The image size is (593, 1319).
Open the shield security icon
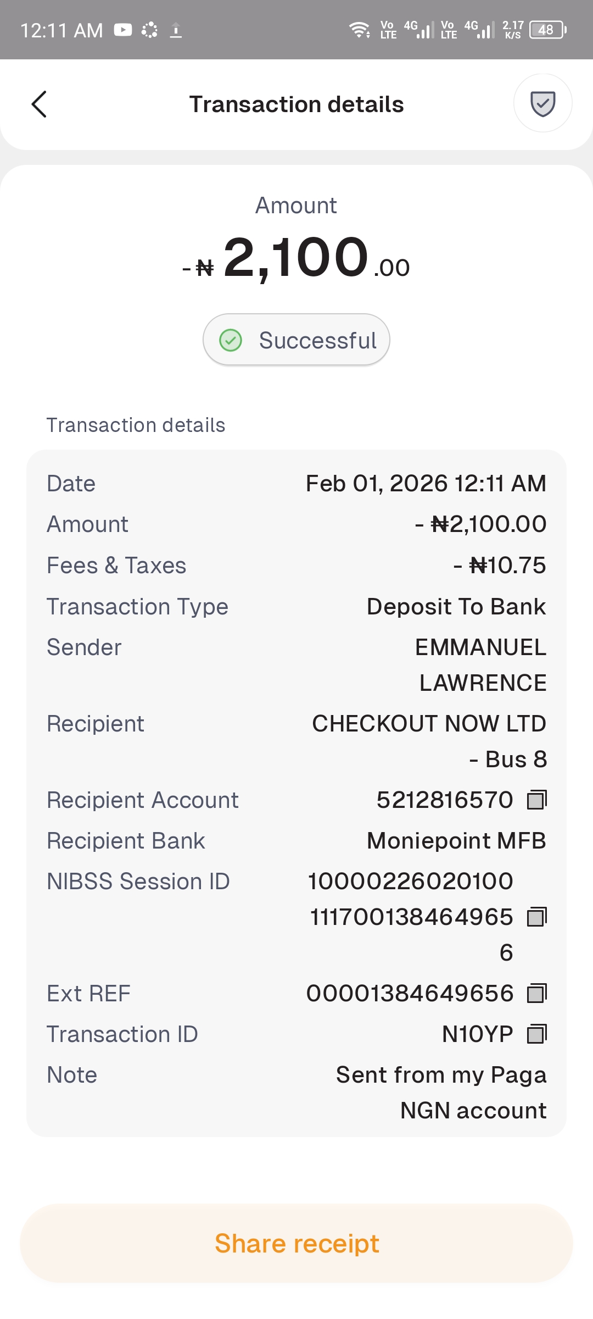pos(542,103)
